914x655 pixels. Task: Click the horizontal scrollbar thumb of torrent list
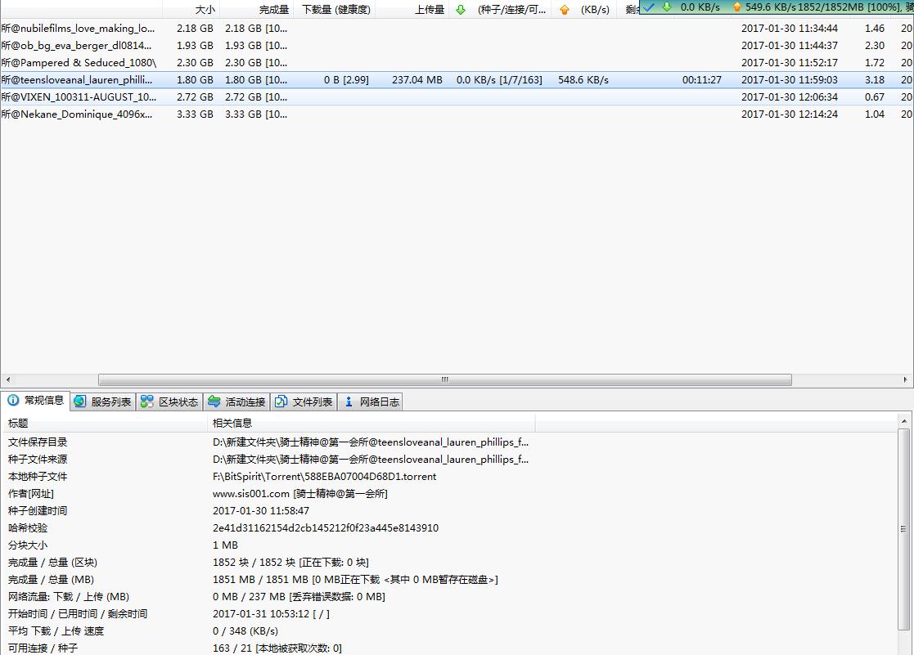pyautogui.click(x=444, y=379)
